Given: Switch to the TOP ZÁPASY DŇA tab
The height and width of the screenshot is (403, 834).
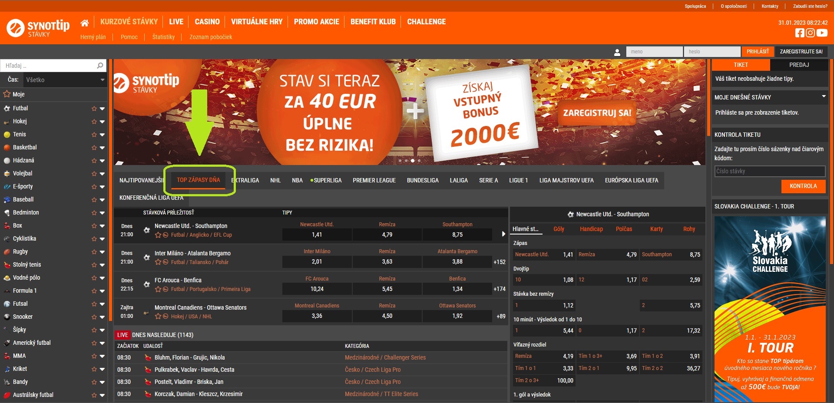Looking at the screenshot, I should coord(199,180).
